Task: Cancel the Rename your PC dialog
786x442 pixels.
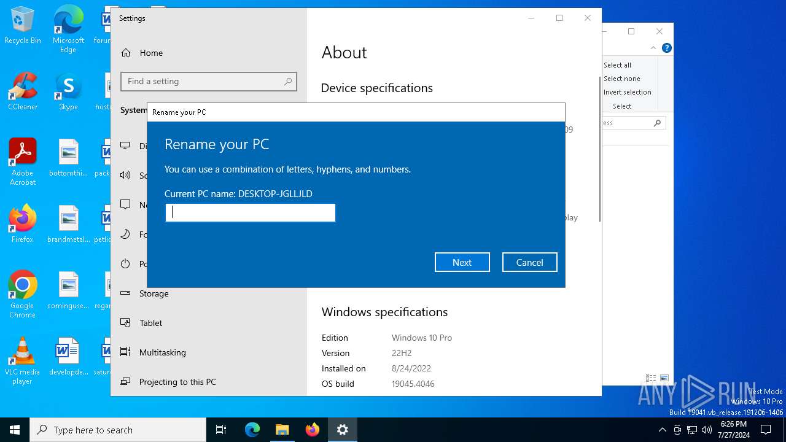Action: click(529, 262)
